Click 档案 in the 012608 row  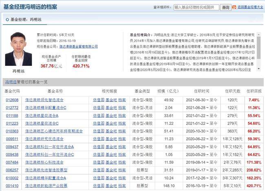click(x=122, y=100)
